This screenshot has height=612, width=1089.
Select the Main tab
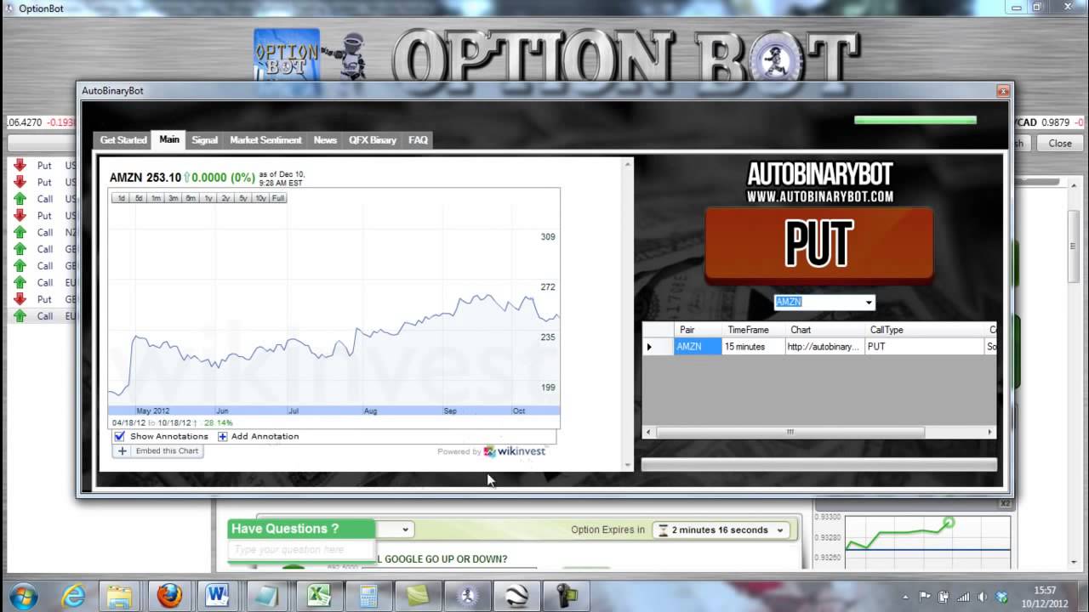169,139
